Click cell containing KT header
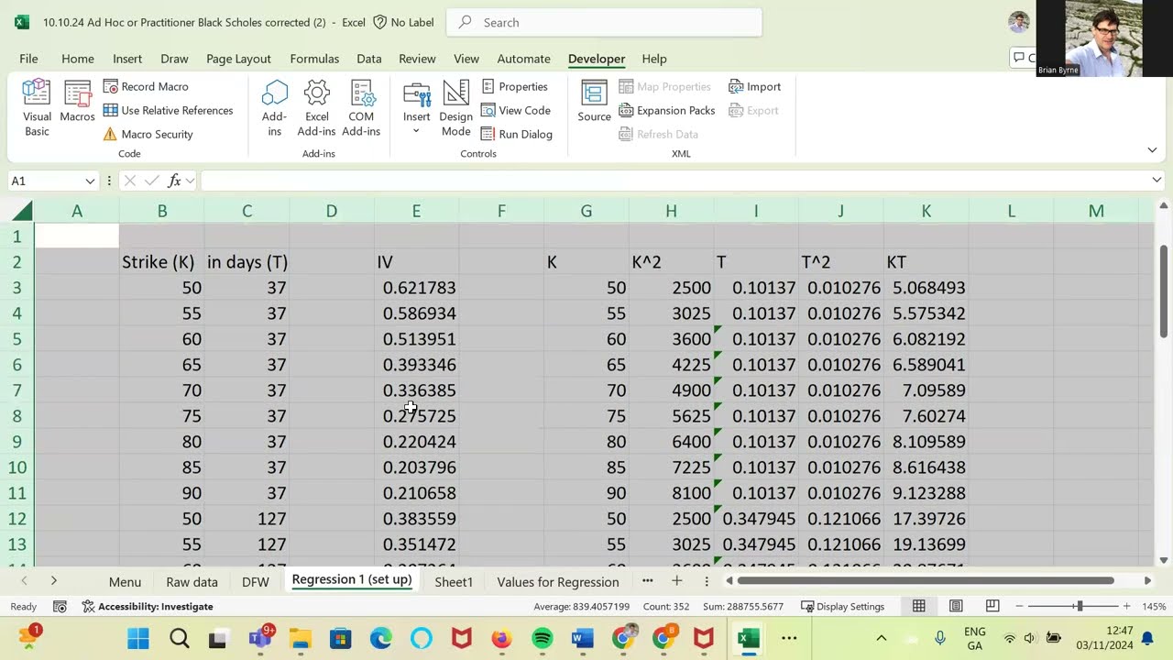This screenshot has height=660, width=1173. pyautogui.click(x=926, y=262)
